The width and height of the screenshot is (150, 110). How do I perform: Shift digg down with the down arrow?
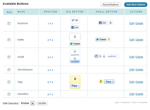(x=52, y=82)
